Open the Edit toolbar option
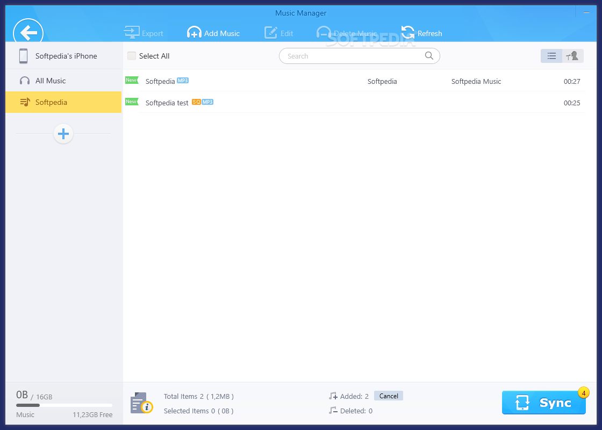602x430 pixels. [279, 33]
